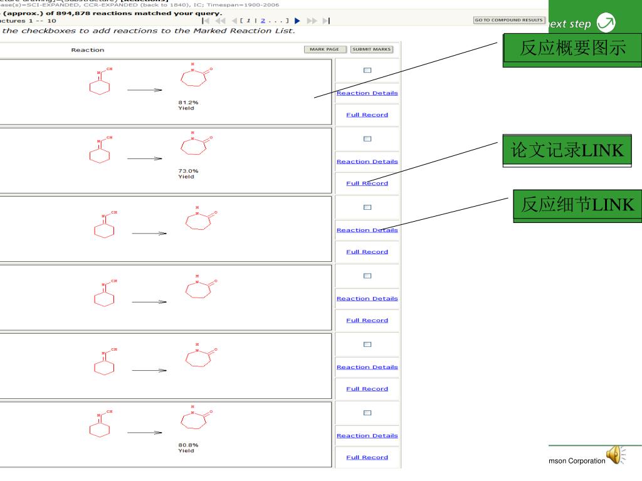Click the MARK PAGE button
The width and height of the screenshot is (642, 481).
coord(325,49)
